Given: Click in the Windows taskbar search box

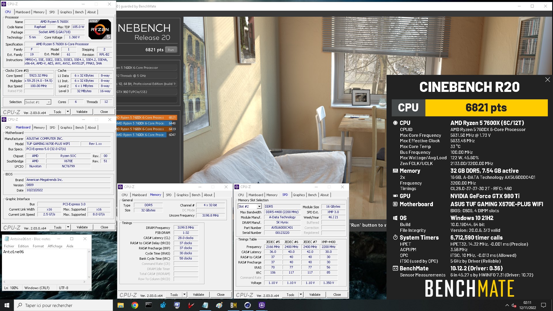Looking at the screenshot, I should [x=63, y=305].
